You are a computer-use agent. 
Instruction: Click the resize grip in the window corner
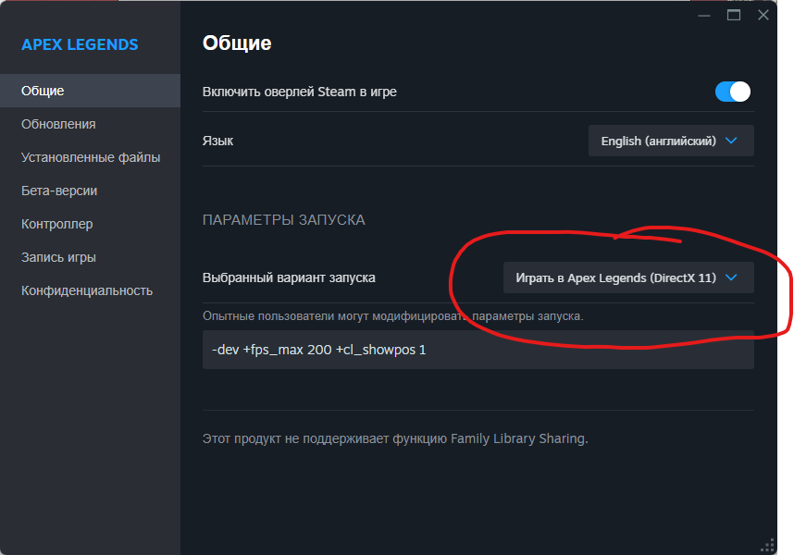(766, 545)
